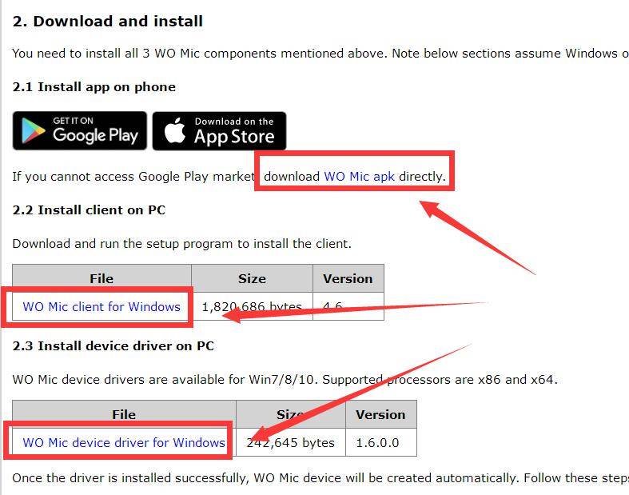This screenshot has height=495, width=629.
Task: Follow the WO Mic apk link
Action: tap(359, 176)
